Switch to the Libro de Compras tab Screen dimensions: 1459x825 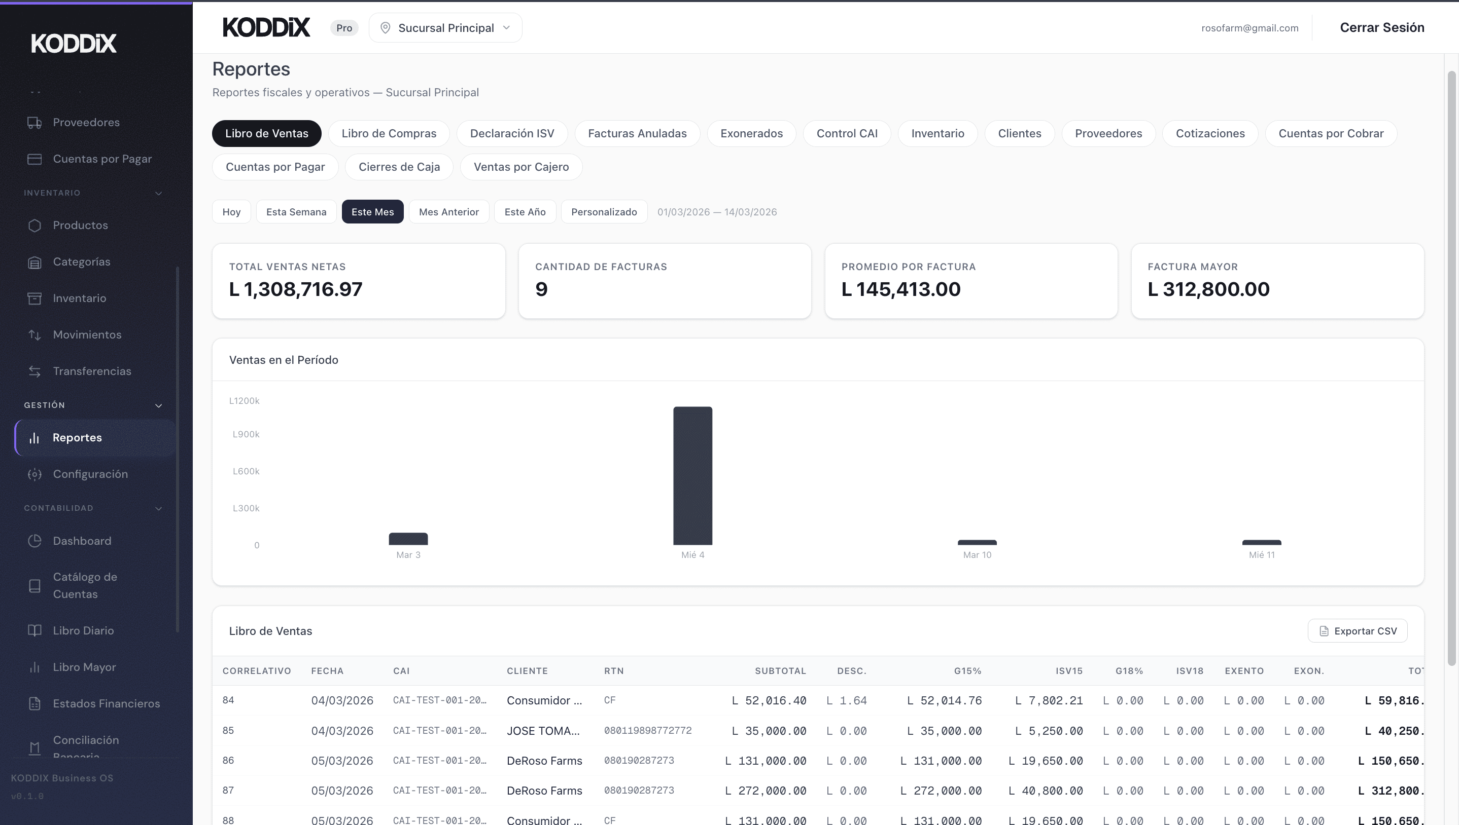(x=389, y=134)
